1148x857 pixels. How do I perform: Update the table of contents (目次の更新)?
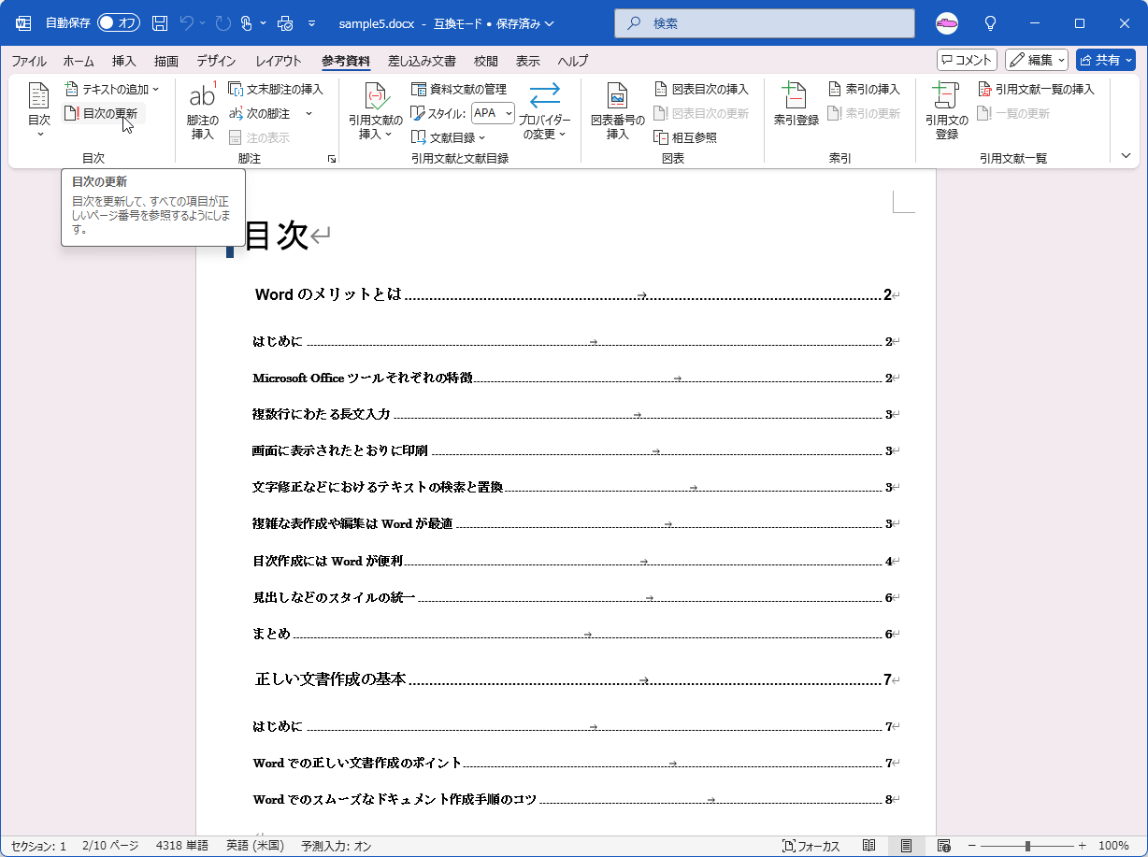pos(105,111)
